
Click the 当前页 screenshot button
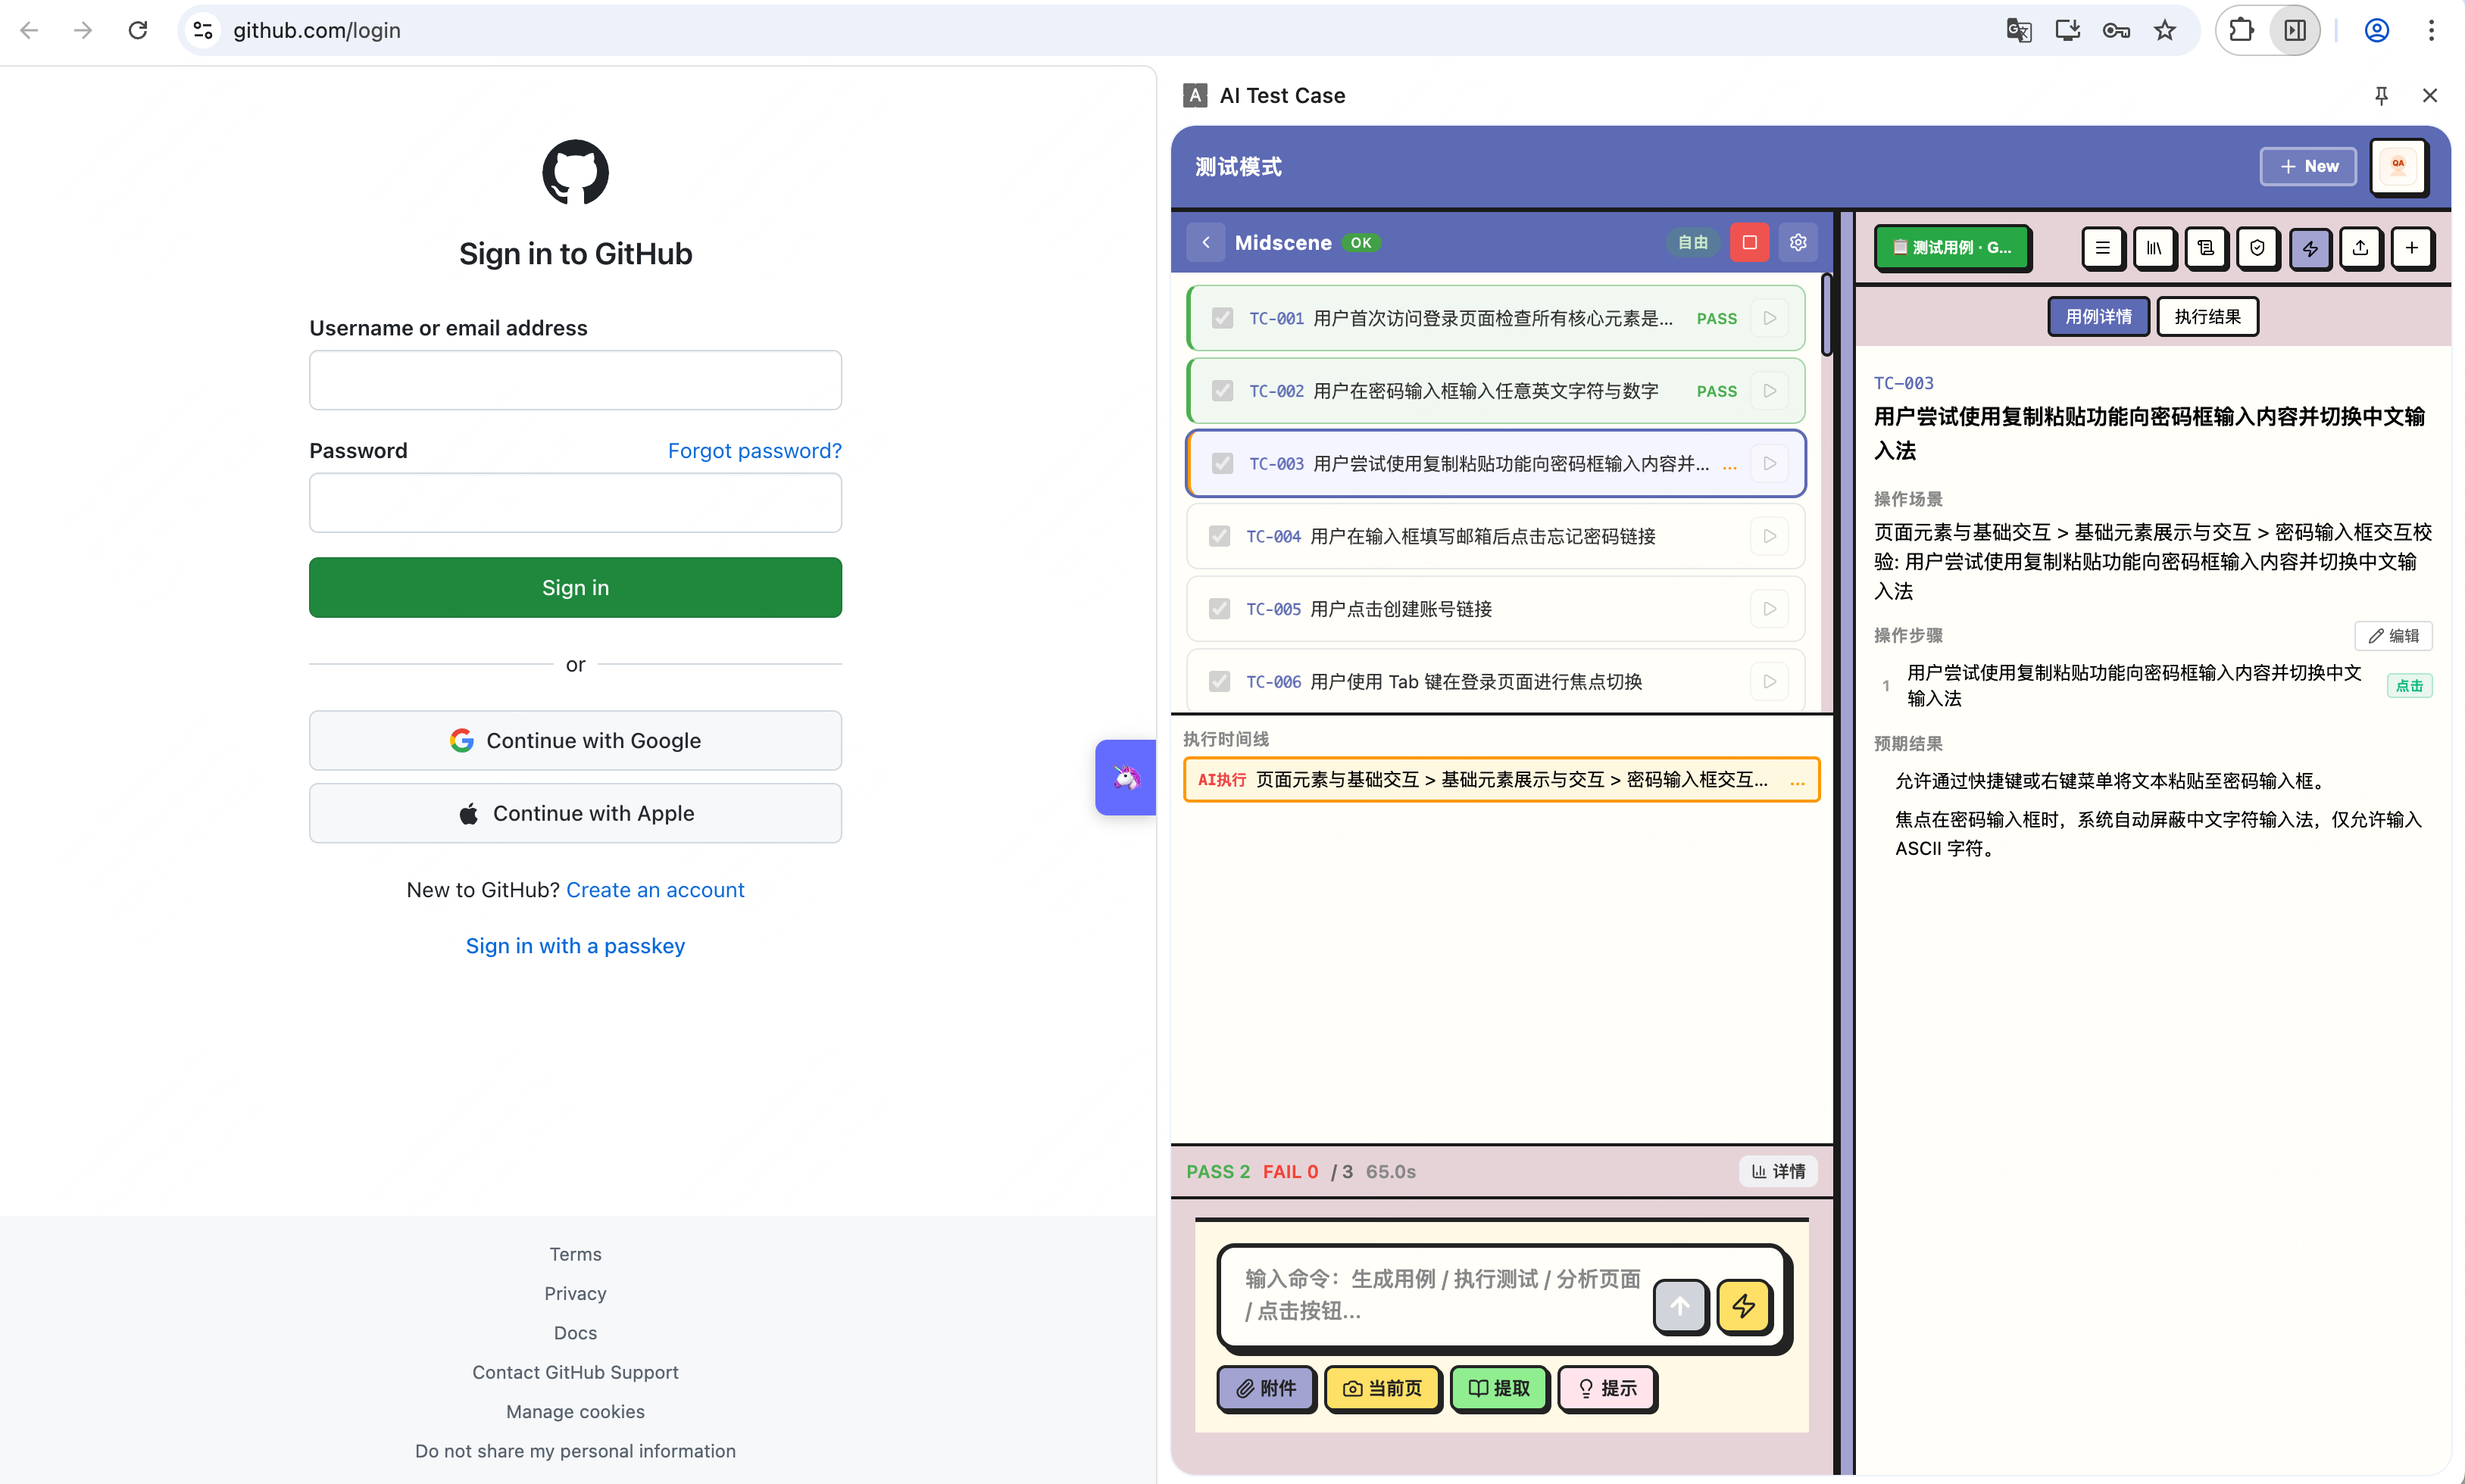pyautogui.click(x=1382, y=1388)
